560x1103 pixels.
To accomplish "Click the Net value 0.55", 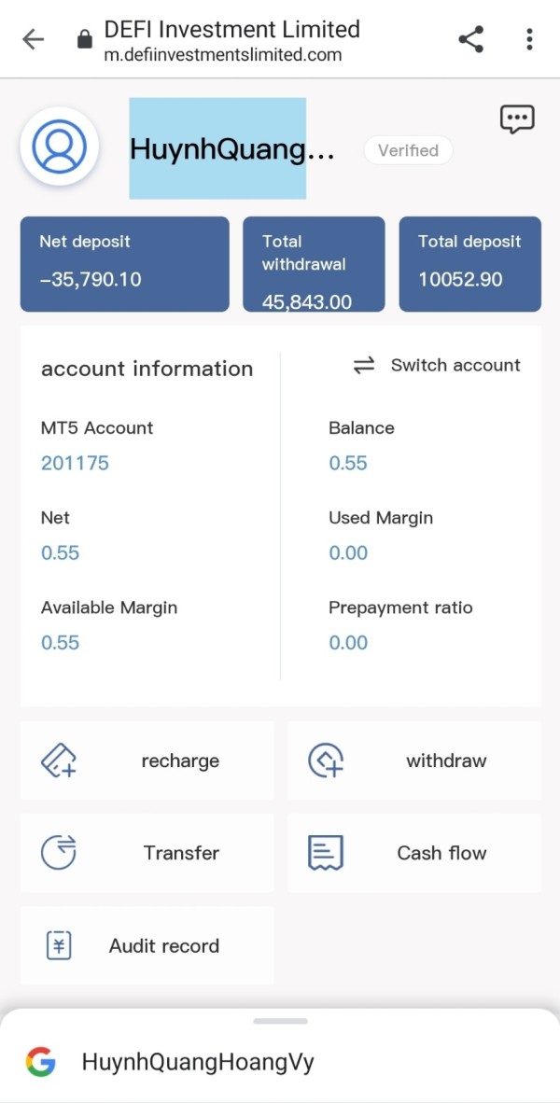I will 60,553.
